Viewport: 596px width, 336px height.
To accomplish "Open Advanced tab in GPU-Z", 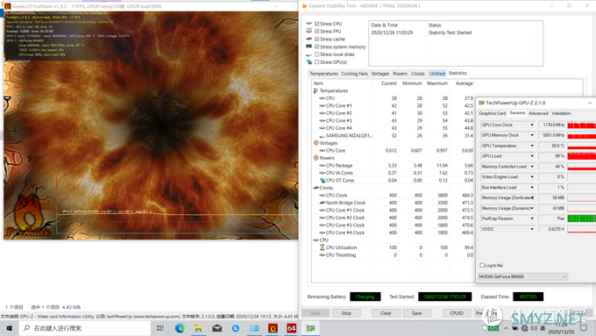I will (x=538, y=113).
